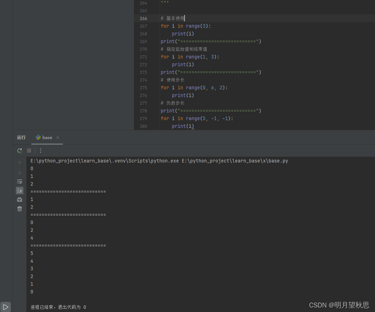Click '# 使用步长' comment line
375x312 pixels.
172,80
